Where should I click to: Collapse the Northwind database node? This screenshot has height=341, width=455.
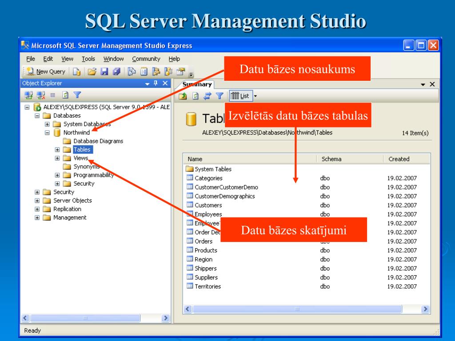pos(47,132)
